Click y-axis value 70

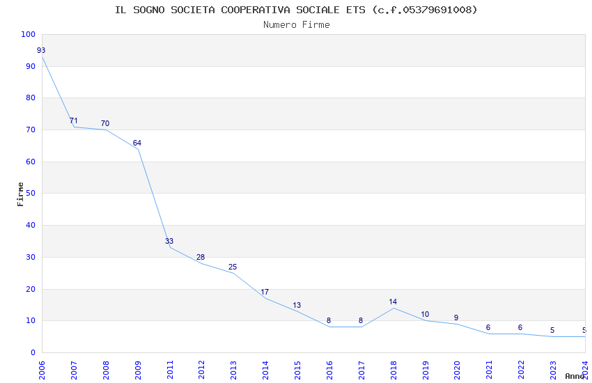click(x=31, y=130)
